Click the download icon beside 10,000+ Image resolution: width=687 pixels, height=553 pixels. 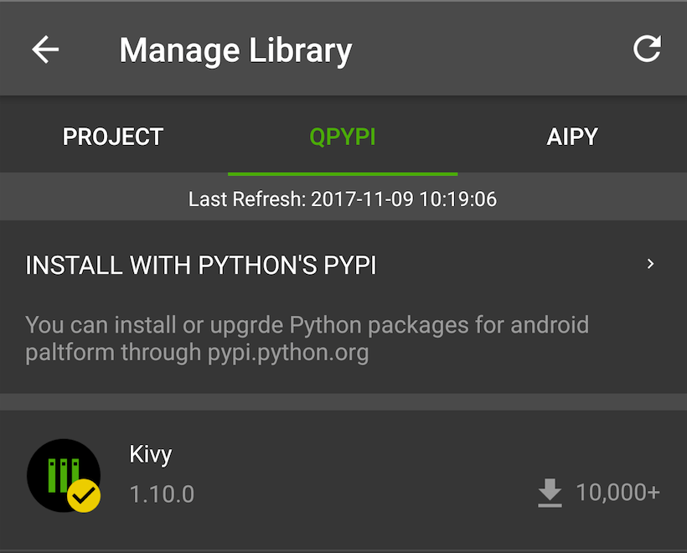click(x=550, y=493)
